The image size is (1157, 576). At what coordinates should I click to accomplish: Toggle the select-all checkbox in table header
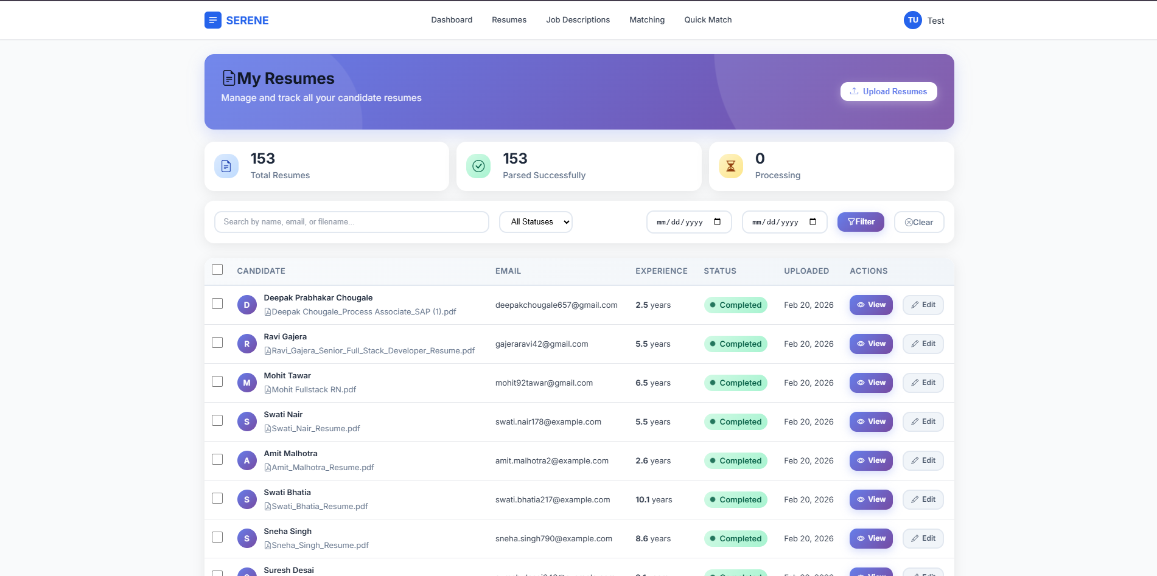pyautogui.click(x=217, y=269)
